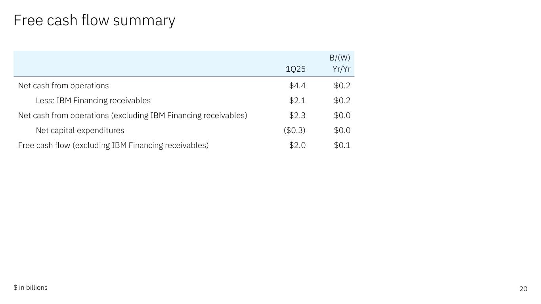Click the Yr/Yr value for Net capital expenditures

click(342, 131)
